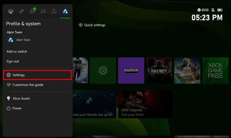Open the green Settings gear tile
The width and height of the screenshot is (231, 138).
tap(103, 71)
